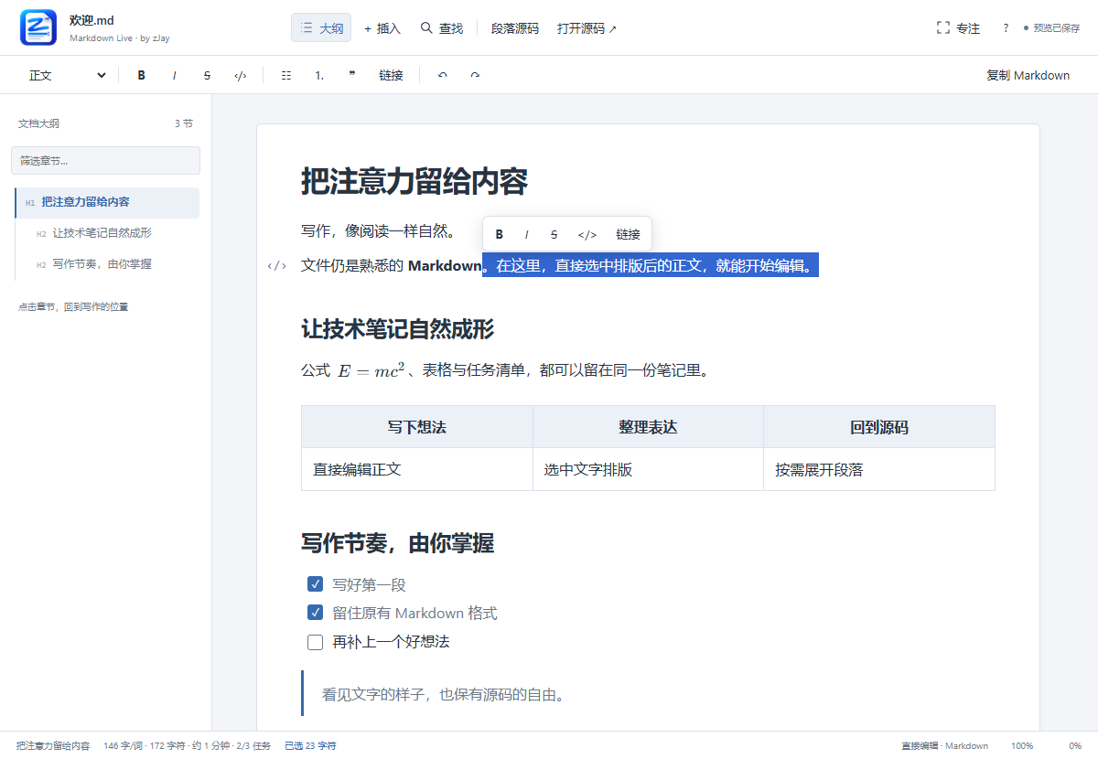Select outline item 把注意力留给内容
The width and height of the screenshot is (1098, 759).
point(107,202)
